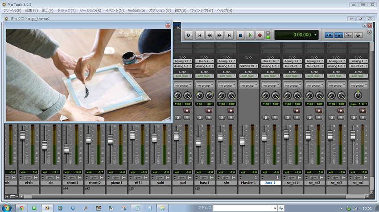Record-enable the se_st1 track
The height and width of the screenshot is (212, 379).
[292, 110]
